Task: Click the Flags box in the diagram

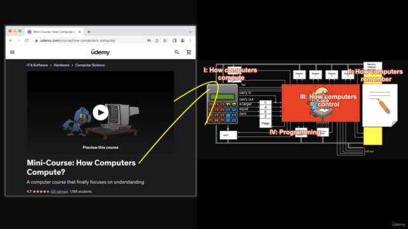Action: pos(265,123)
